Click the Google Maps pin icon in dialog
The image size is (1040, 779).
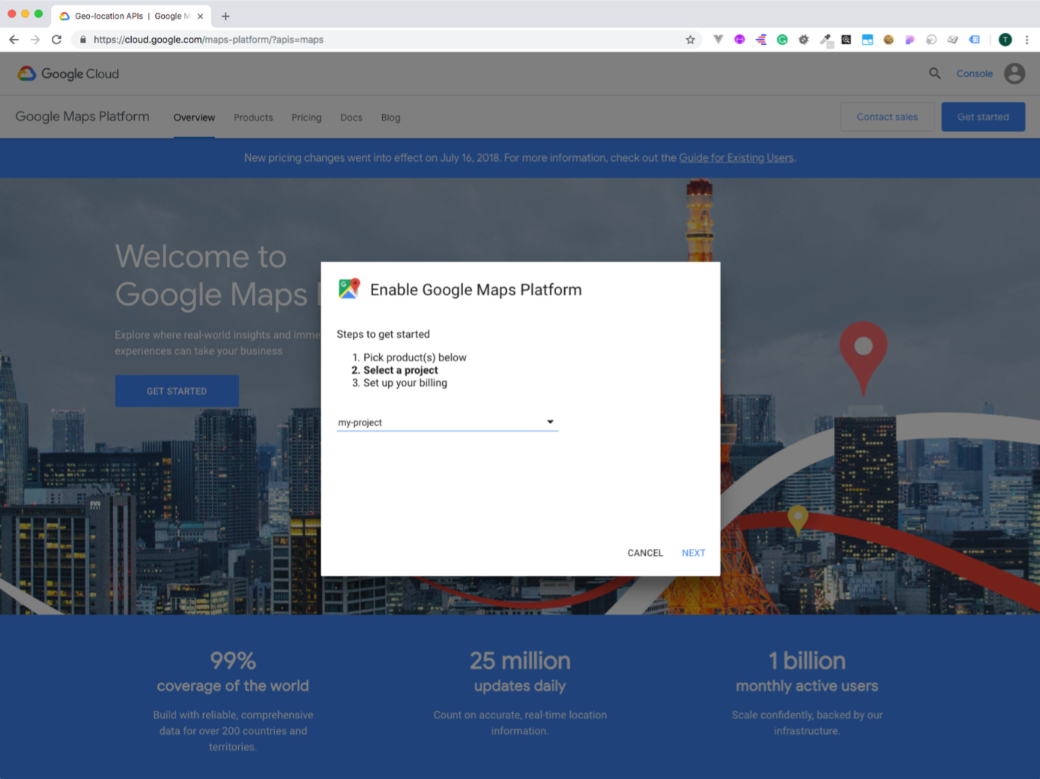(x=349, y=288)
